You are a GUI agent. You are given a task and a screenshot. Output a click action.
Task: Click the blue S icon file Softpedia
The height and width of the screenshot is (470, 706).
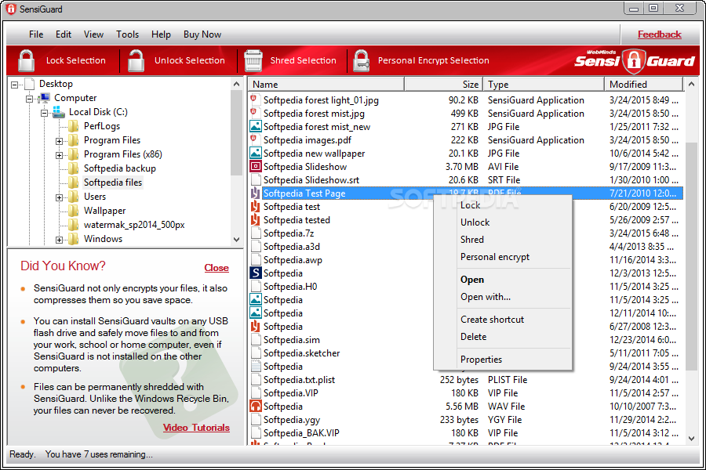(x=255, y=273)
